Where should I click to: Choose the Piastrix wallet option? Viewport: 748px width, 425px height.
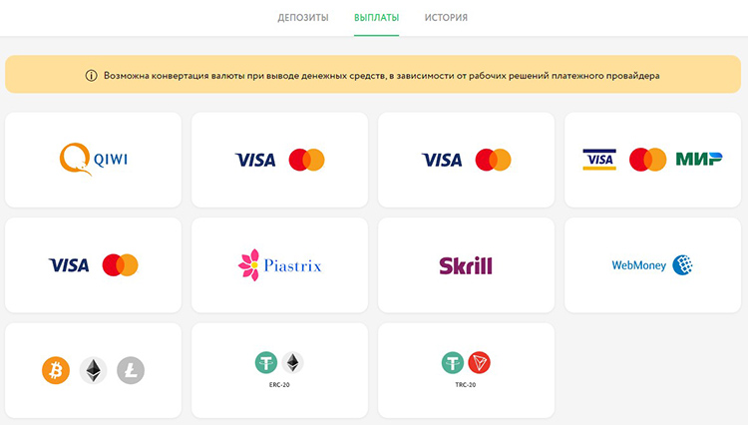coord(279,265)
